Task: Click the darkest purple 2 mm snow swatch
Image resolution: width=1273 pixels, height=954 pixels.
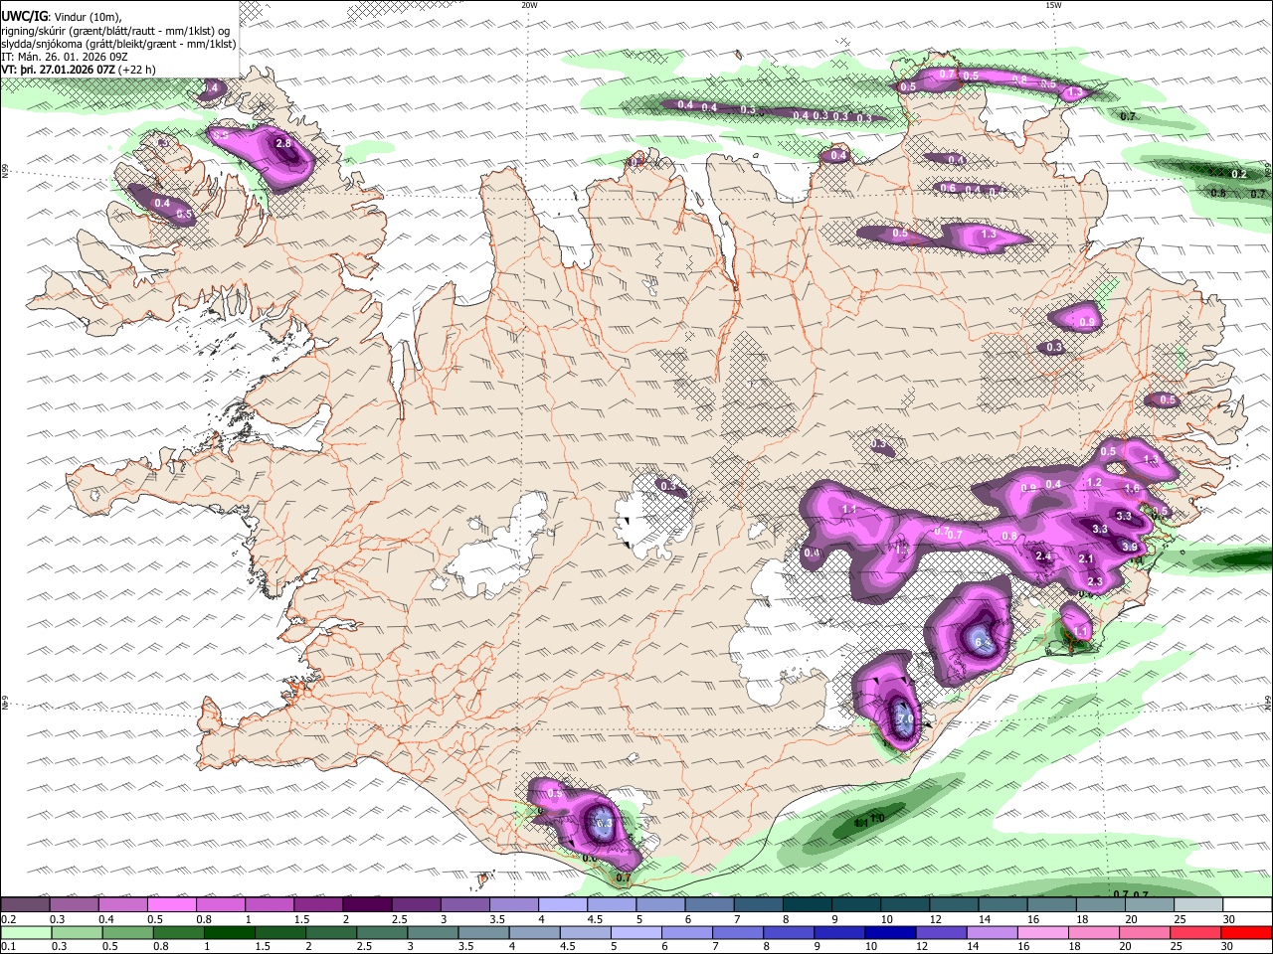Action: pos(366,905)
